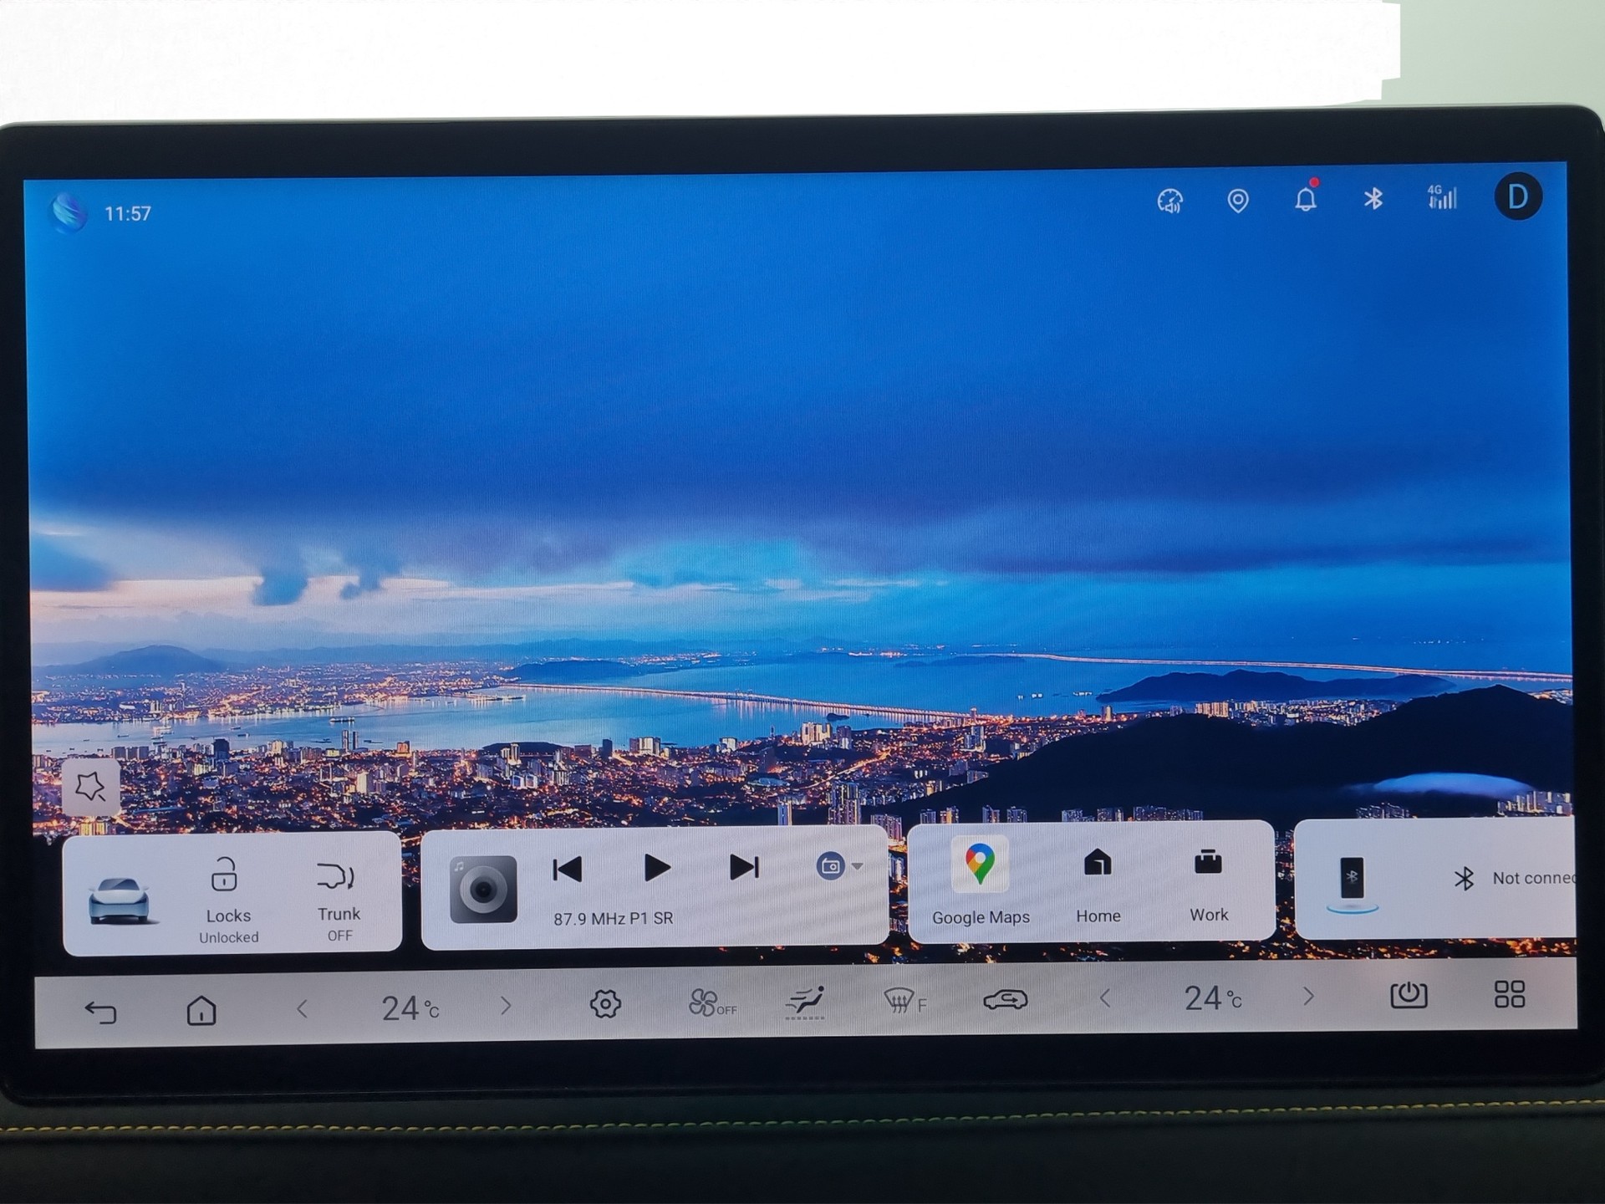Image resolution: width=1605 pixels, height=1204 pixels.
Task: Toggle the seat airflow direction icon
Action: click(806, 1002)
